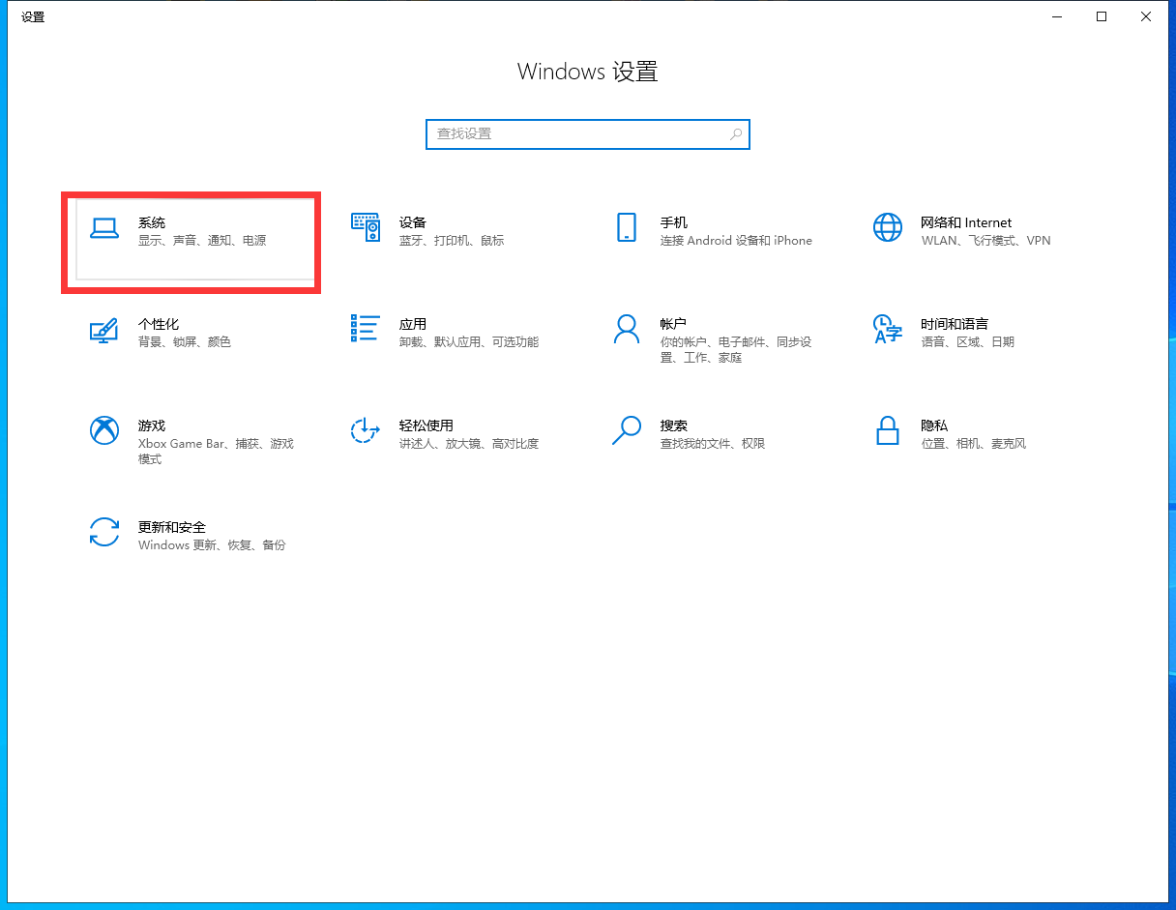Screen dimensions: 1176x910
Task: Select the 网络和 Internet title
Action: pyautogui.click(x=966, y=222)
